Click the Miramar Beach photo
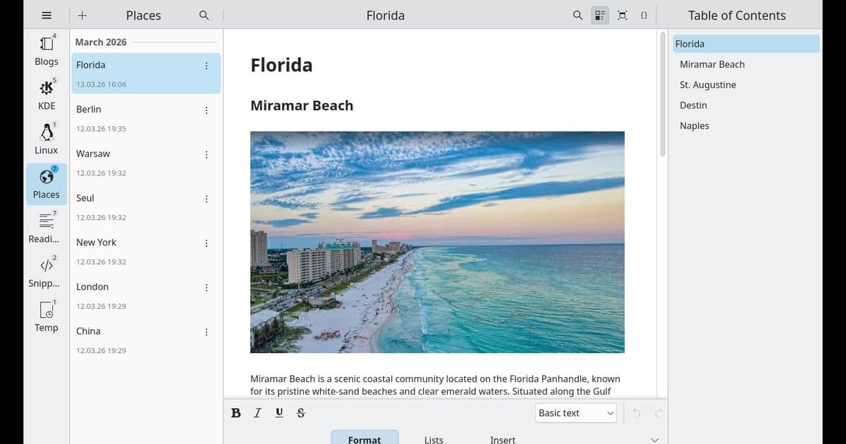The height and width of the screenshot is (444, 846). (x=437, y=242)
